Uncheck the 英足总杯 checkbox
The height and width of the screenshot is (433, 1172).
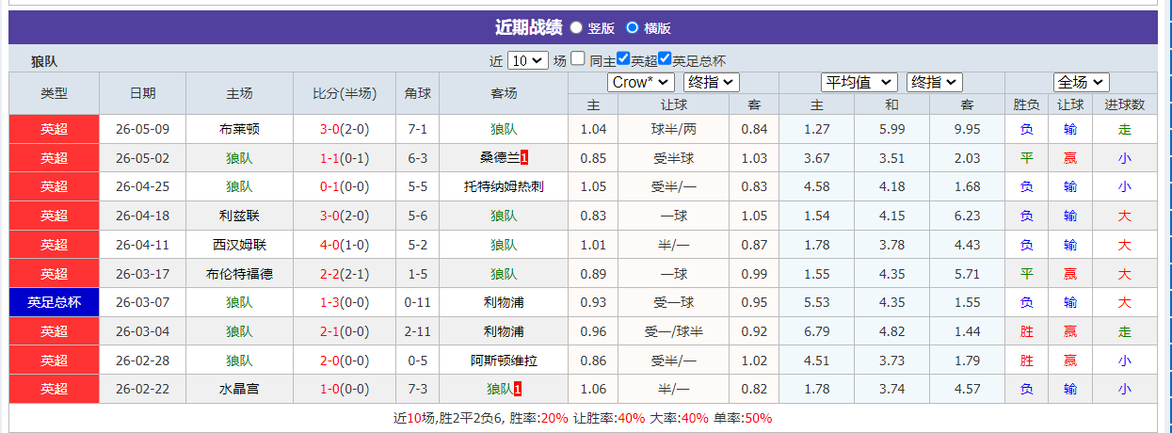tap(665, 58)
